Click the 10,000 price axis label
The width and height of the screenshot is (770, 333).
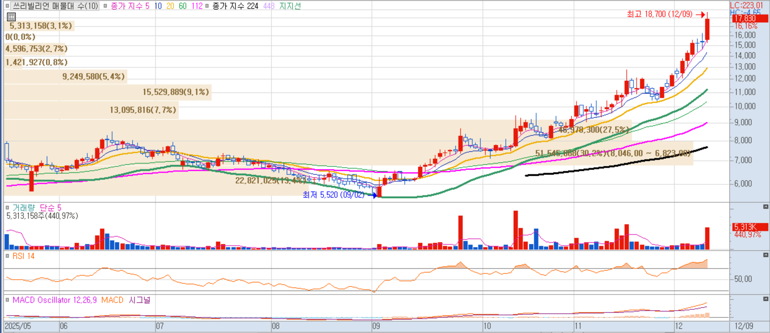coord(745,106)
